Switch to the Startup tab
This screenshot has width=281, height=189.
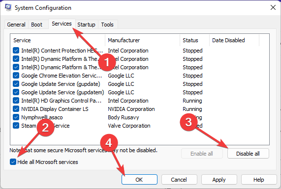(x=86, y=25)
